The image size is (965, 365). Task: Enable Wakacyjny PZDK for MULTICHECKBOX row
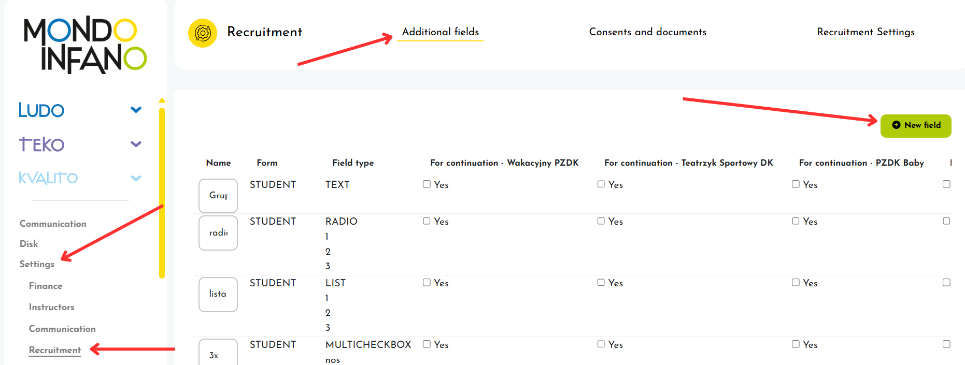click(x=427, y=344)
